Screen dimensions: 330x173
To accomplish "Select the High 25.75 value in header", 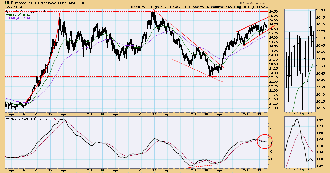I will pos(160,7).
